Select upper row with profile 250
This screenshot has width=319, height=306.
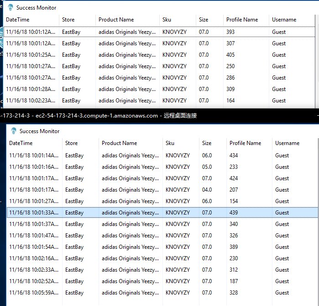coord(159,66)
